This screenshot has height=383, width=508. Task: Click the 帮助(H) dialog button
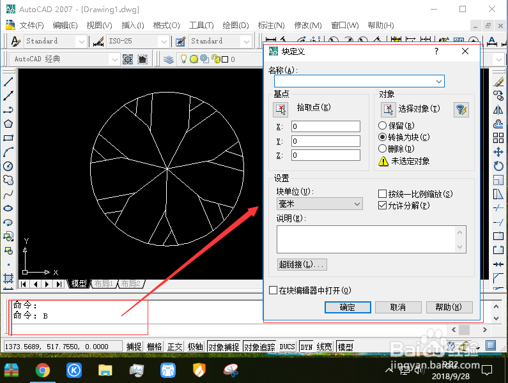pyautogui.click(x=449, y=307)
